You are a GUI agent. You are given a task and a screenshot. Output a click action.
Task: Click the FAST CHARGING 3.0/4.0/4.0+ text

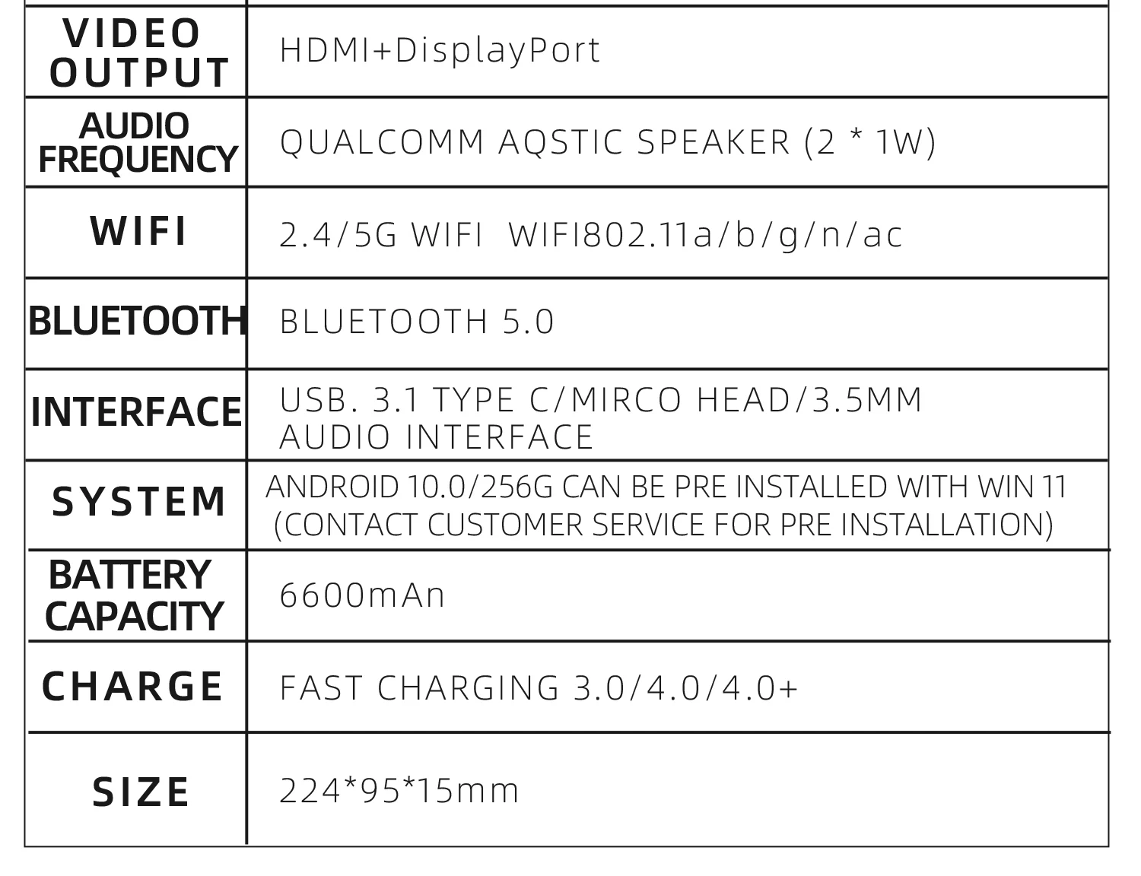pos(539,688)
